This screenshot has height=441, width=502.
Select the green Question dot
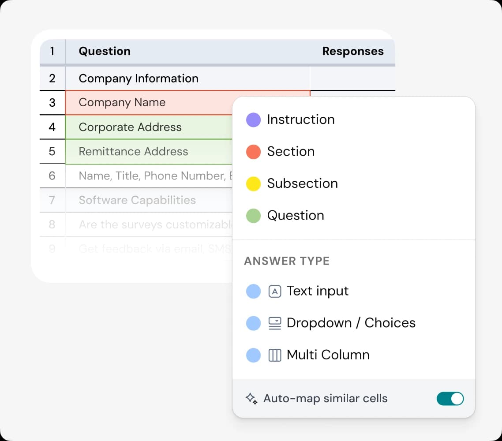click(x=253, y=216)
